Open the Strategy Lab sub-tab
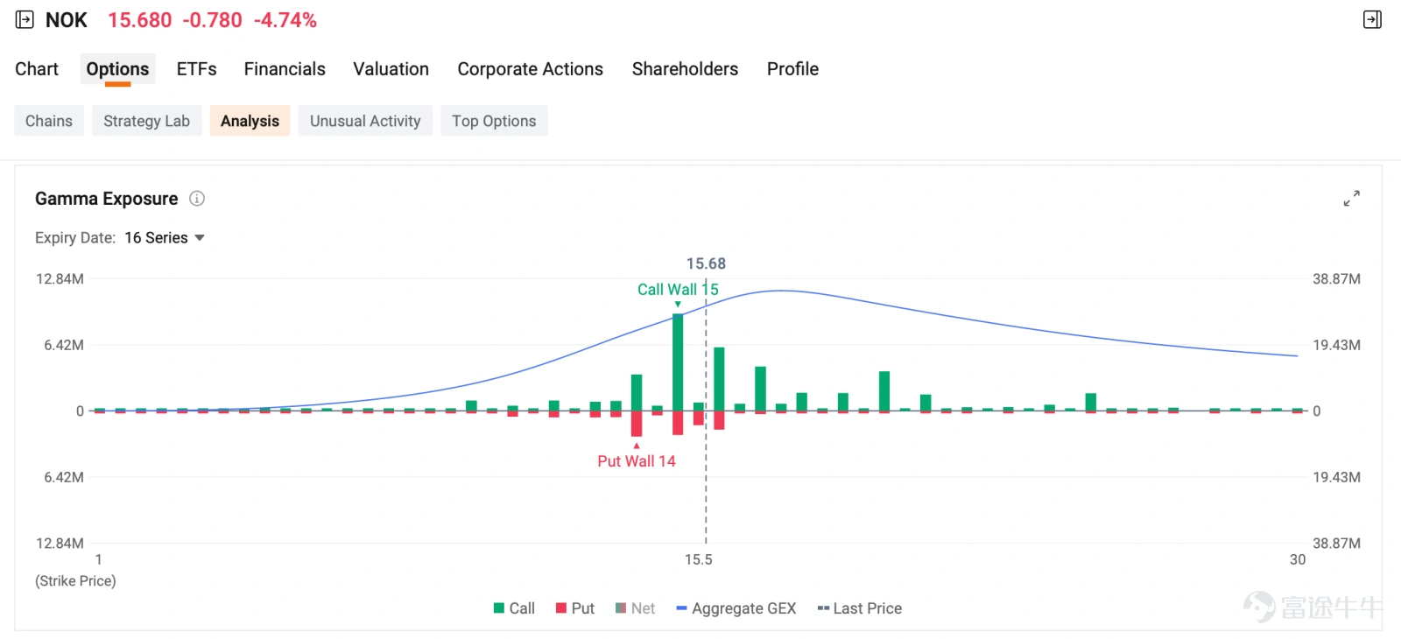1401x639 pixels. tap(146, 121)
